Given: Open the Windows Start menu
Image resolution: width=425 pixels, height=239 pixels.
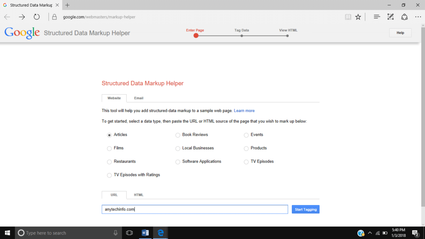Looking at the screenshot, I should (x=7, y=233).
